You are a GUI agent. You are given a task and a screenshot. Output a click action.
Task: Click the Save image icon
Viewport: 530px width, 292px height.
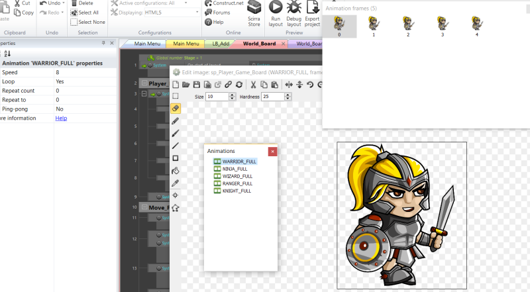point(197,85)
